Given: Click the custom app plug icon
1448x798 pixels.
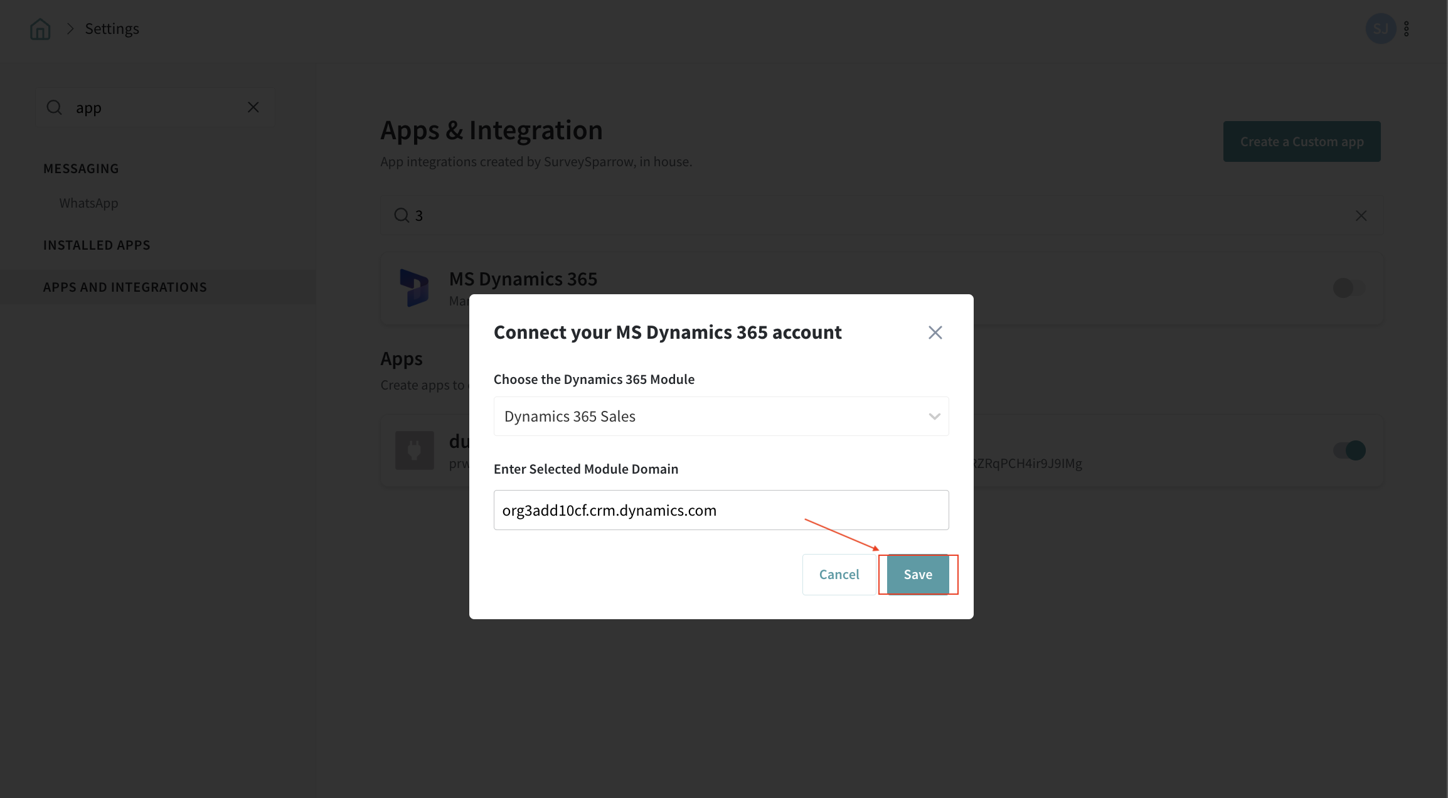Looking at the screenshot, I should pyautogui.click(x=414, y=450).
